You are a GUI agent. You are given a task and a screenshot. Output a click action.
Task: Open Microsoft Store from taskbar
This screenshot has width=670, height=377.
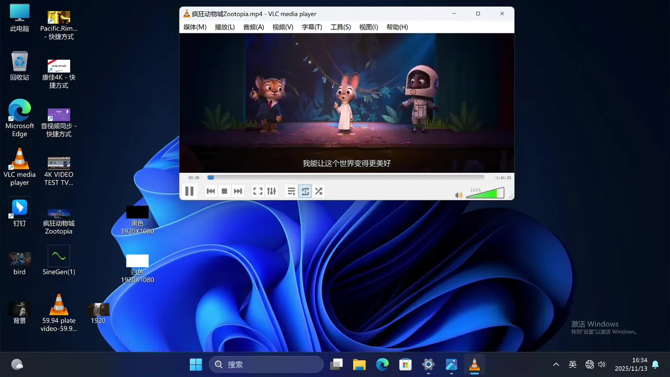click(405, 364)
